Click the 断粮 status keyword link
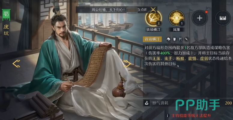233x120 pixels. pos(180,58)
